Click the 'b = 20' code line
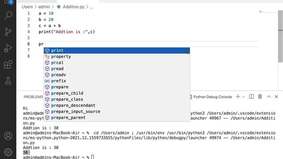Image resolution: width=283 pixels, height=159 pixels. pos(46,19)
